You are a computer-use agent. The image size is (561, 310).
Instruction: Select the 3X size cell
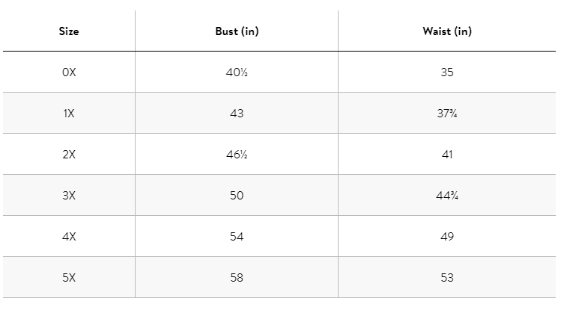tap(69, 196)
